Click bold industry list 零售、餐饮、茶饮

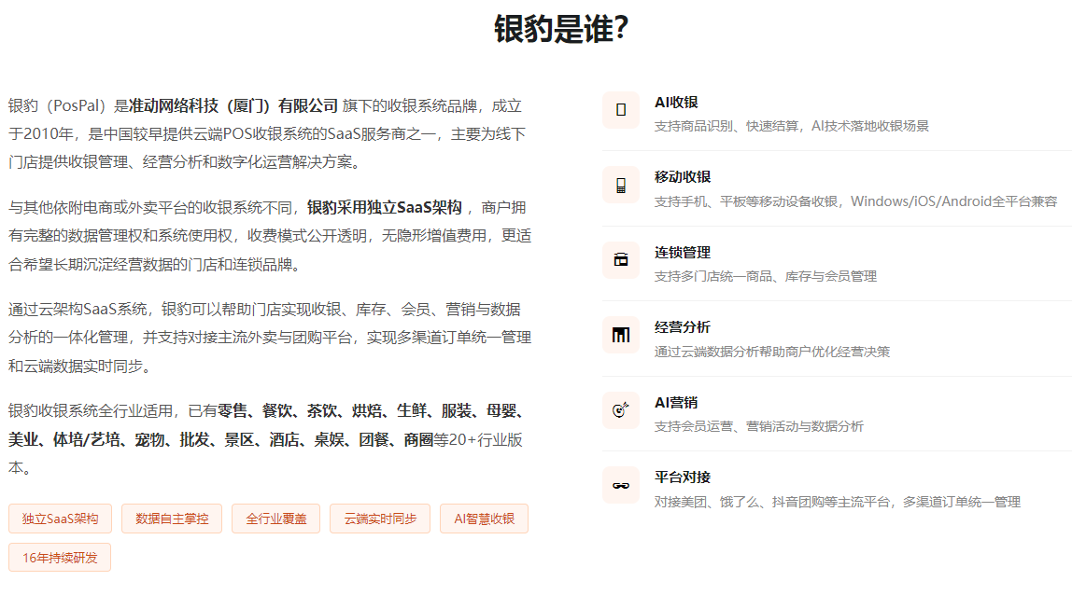(x=267, y=425)
